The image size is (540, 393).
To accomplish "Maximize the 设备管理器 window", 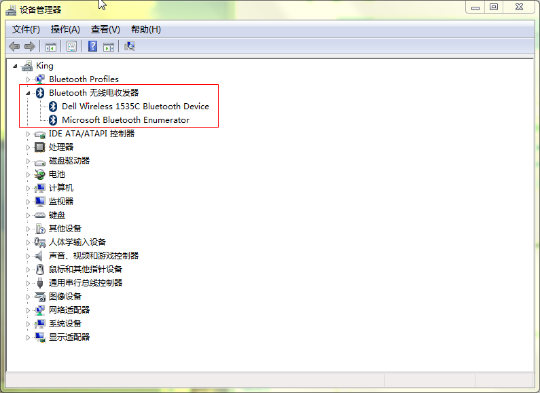I will (494, 7).
